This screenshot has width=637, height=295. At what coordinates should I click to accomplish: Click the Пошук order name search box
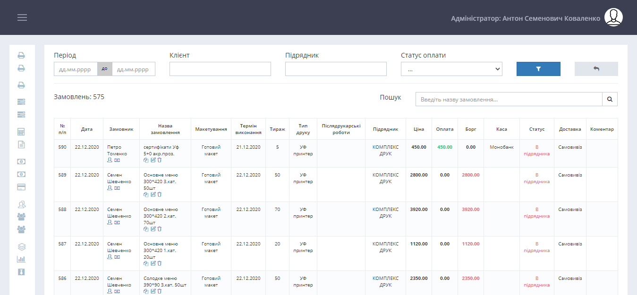click(509, 100)
